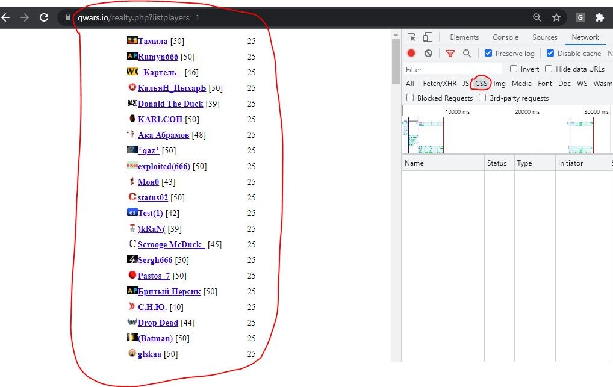This screenshot has width=613, height=387.
Task: Open the Sources tab
Action: coord(544,37)
